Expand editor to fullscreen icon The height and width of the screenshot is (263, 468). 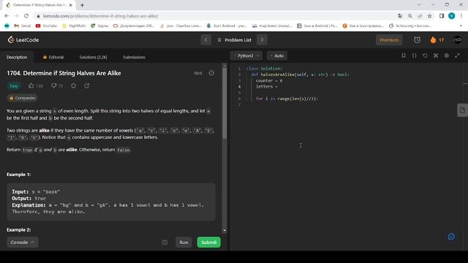(x=457, y=56)
